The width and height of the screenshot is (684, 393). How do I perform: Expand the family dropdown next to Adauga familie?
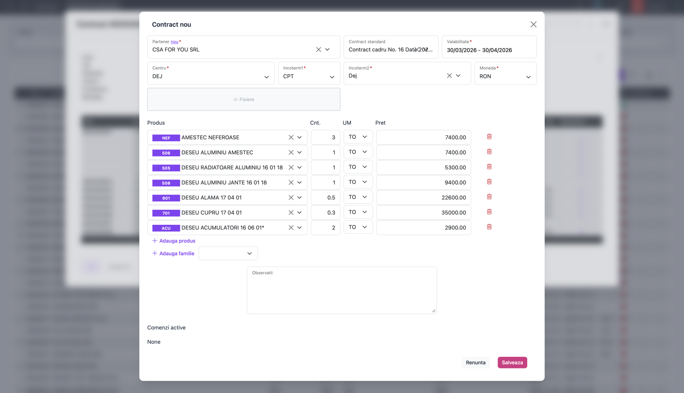pos(228,253)
